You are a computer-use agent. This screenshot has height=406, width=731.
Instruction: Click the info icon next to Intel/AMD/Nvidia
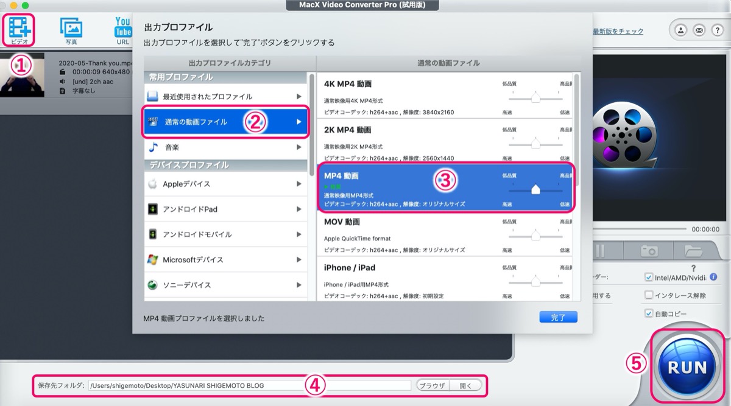pos(713,277)
